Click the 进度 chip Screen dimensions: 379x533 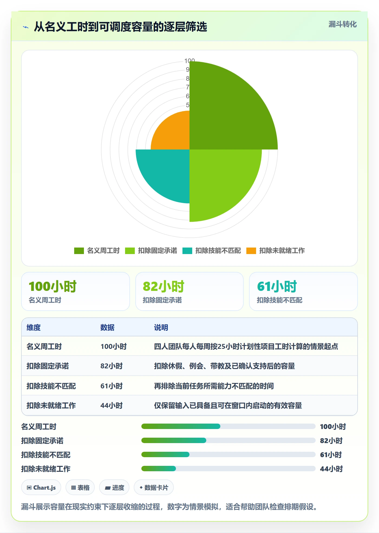114,487
